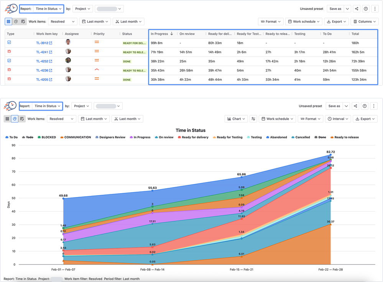Click high priority icon in TL-4236 row
This screenshot has width=383, height=282.
pyautogui.click(x=97, y=70)
